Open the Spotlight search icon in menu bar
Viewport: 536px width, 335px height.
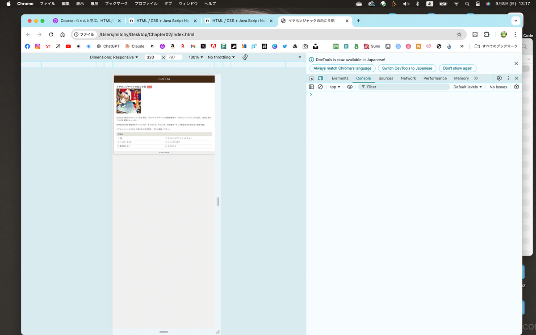467,4
